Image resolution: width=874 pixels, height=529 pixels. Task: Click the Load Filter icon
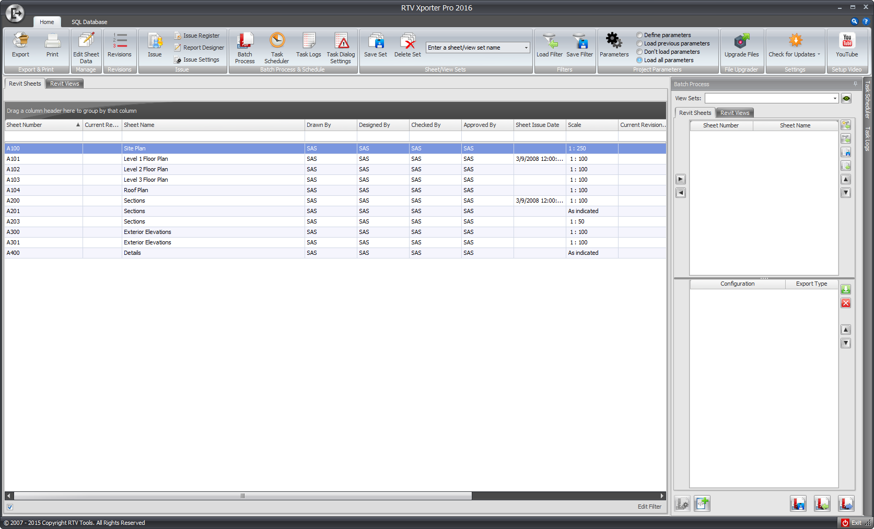(549, 47)
